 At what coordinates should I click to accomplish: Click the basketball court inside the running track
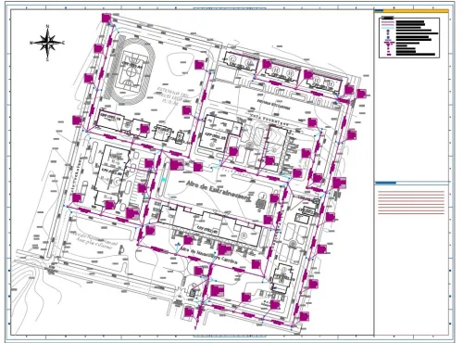pyautogui.click(x=131, y=71)
